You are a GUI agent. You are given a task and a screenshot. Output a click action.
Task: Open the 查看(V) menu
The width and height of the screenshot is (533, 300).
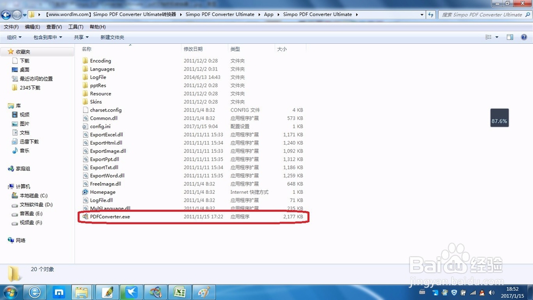pyautogui.click(x=54, y=27)
